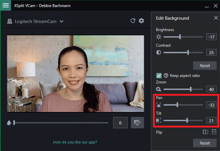Refresh the camera feed
Image resolution: width=220 pixels, height=151 pixels.
point(133,21)
